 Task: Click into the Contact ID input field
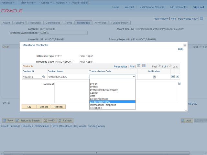pyautogui.click(x=32, y=77)
